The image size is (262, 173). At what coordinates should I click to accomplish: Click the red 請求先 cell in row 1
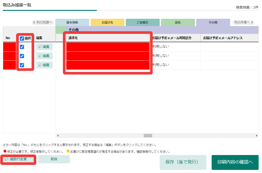108,47
